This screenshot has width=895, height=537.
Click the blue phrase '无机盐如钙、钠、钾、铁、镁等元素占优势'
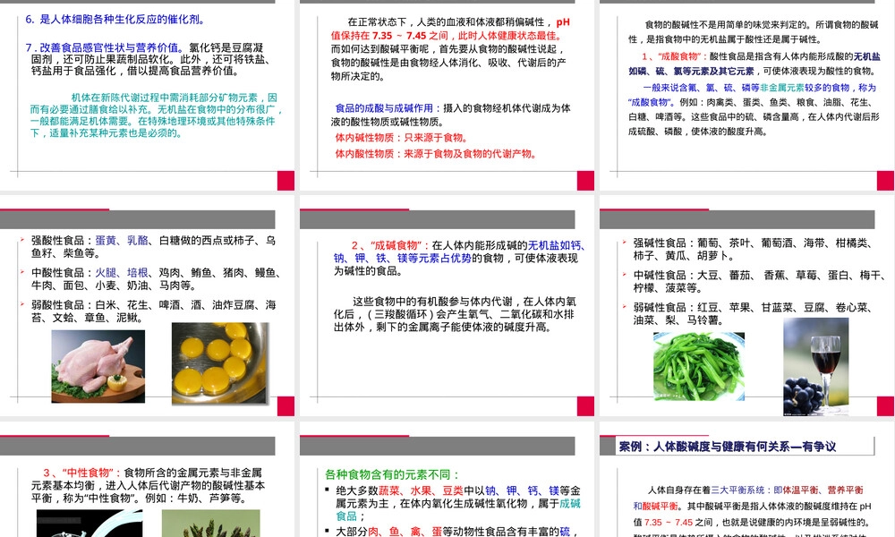(459, 251)
